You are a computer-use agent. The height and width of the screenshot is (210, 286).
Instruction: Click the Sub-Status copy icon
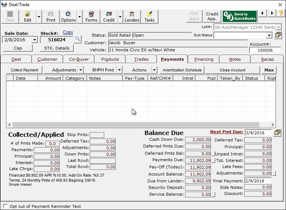click(278, 35)
